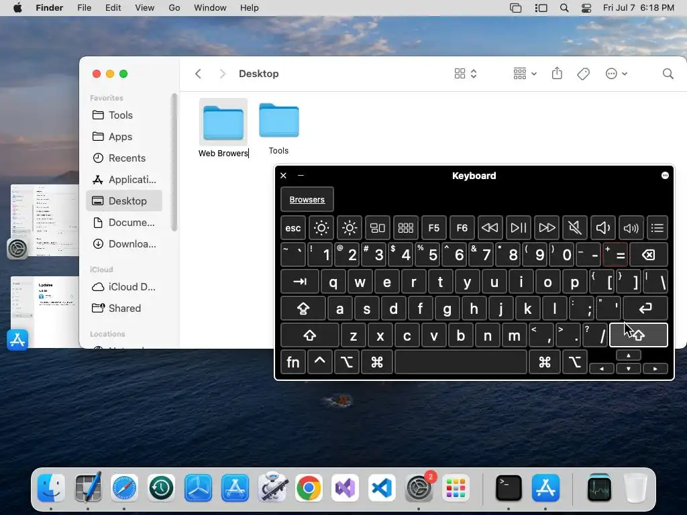Toggle the left shift key

pos(310,335)
